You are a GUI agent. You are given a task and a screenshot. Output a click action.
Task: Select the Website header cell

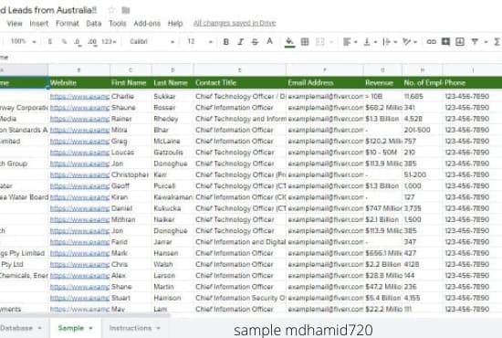click(x=79, y=82)
